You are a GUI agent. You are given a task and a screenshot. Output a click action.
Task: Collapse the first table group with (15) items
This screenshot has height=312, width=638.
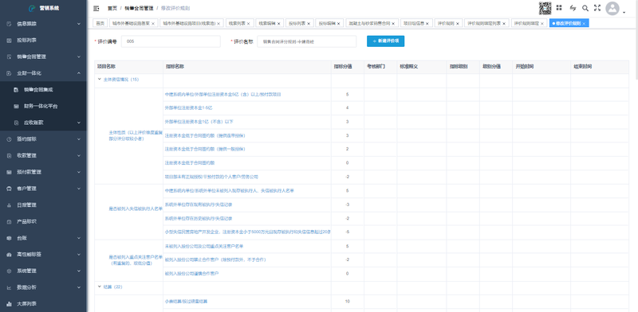pos(100,80)
